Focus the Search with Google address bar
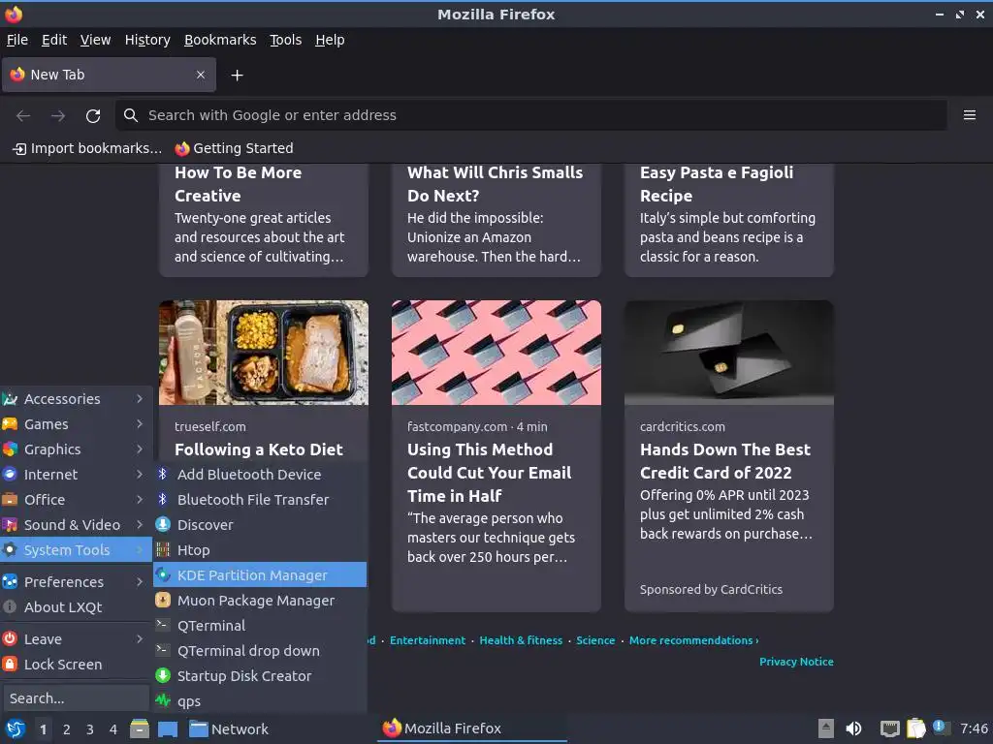This screenshot has width=993, height=744. [x=530, y=115]
